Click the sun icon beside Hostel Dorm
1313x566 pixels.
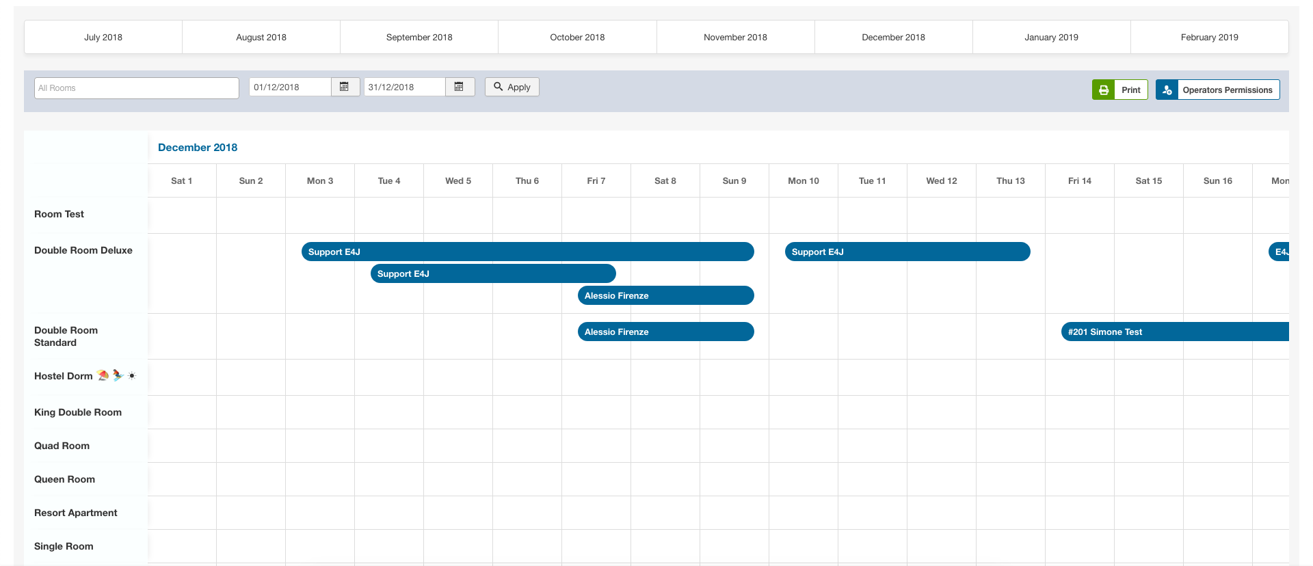[132, 375]
